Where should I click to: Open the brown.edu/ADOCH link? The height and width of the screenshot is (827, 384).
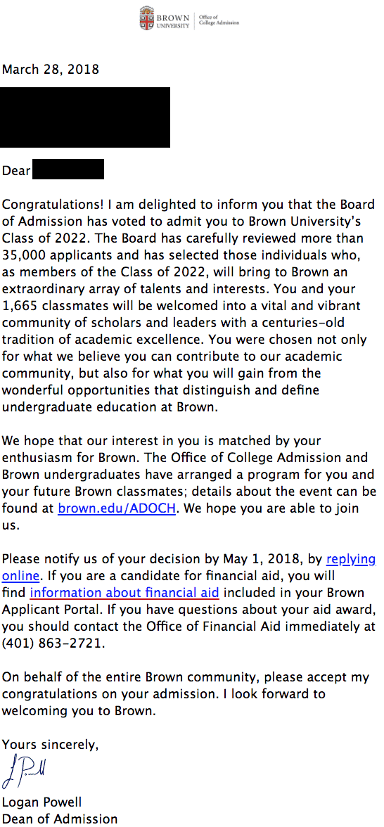(x=116, y=509)
